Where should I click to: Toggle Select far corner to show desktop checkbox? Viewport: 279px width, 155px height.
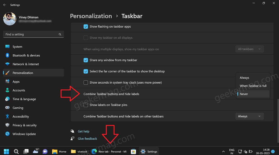pos(86,71)
